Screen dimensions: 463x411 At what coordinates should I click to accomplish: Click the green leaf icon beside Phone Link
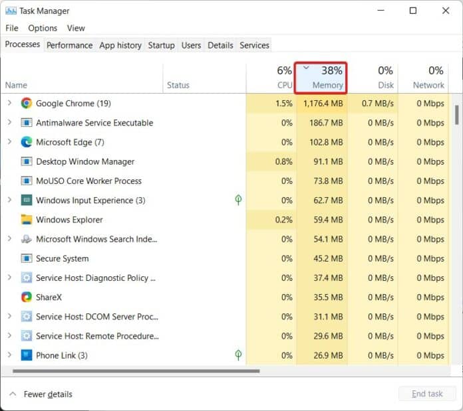pyautogui.click(x=238, y=355)
